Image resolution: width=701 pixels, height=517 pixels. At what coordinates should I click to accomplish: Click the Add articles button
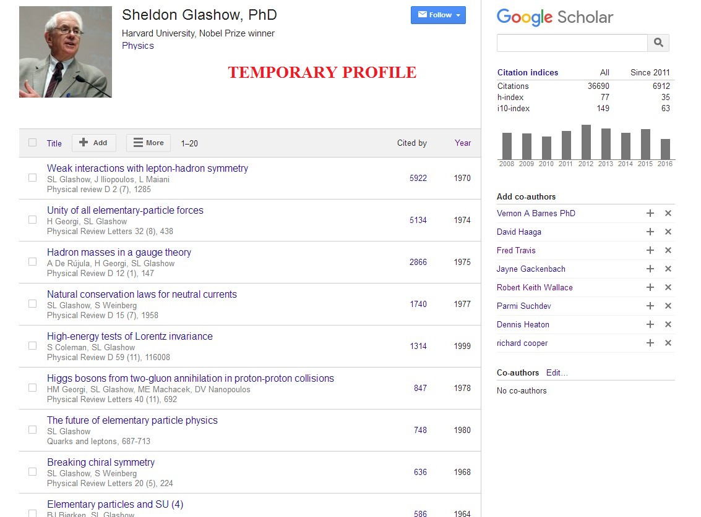click(94, 143)
